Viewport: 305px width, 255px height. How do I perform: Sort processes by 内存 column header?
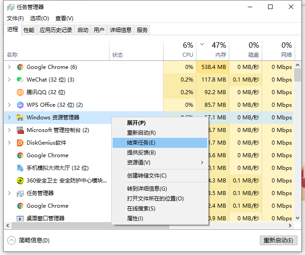(220, 50)
